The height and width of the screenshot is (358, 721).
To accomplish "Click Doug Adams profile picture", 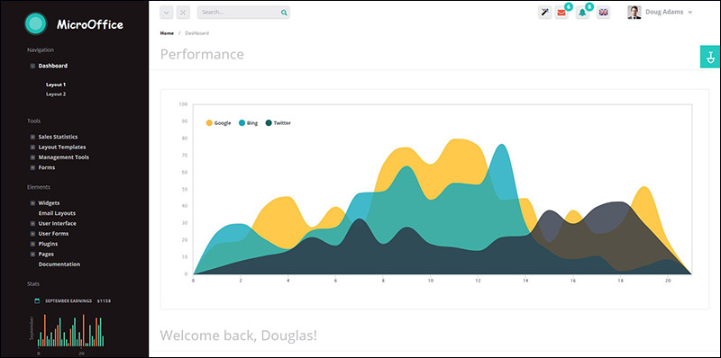I will pyautogui.click(x=634, y=13).
